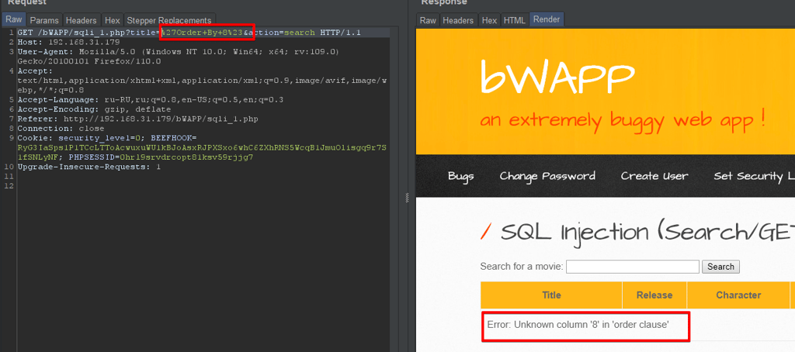Switch to the request Raw tab
Image resolution: width=795 pixels, height=352 pixels.
[x=14, y=19]
